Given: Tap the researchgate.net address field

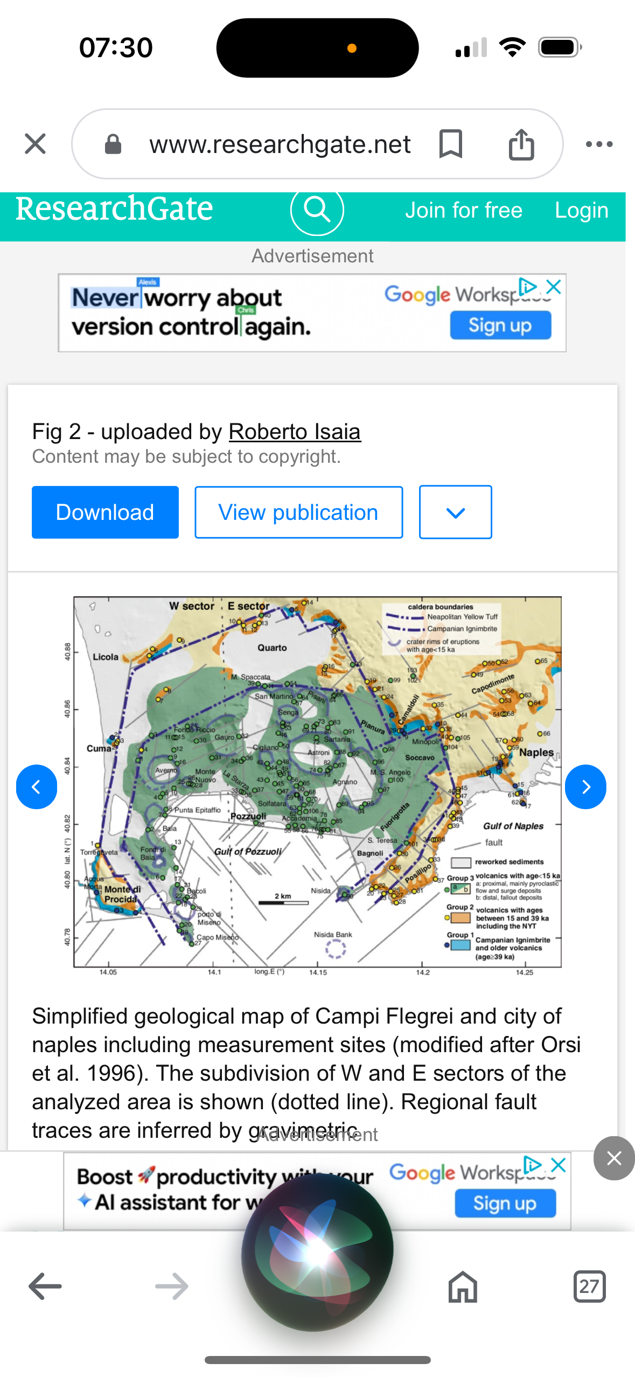Looking at the screenshot, I should (280, 144).
